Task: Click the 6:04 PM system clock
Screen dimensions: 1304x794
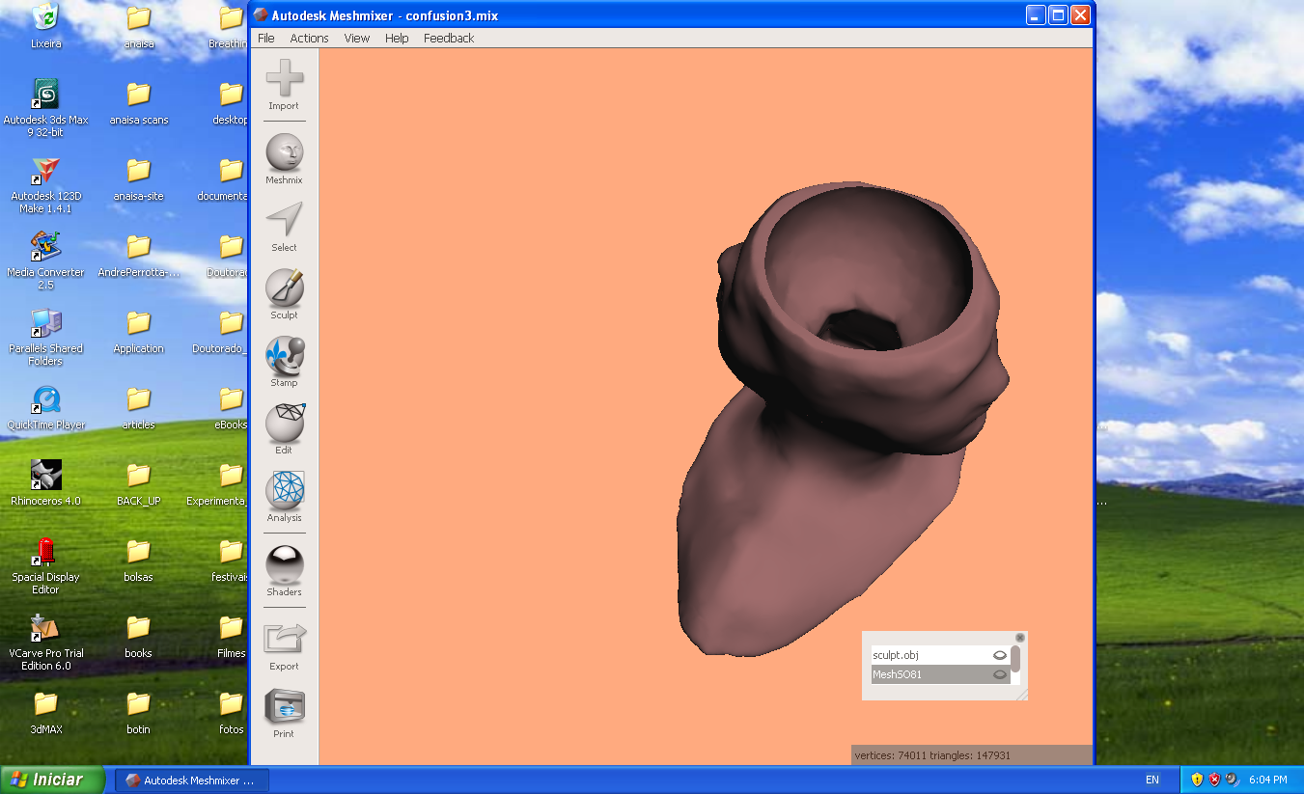Action: (x=1268, y=780)
